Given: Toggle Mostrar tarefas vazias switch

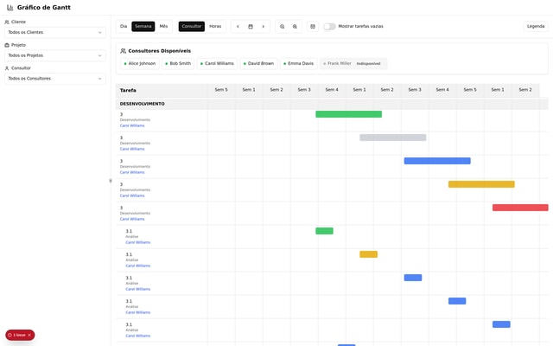Looking at the screenshot, I should pos(329,27).
